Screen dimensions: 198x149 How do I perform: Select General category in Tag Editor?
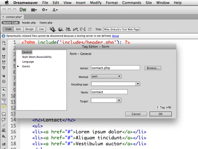point(27,52)
